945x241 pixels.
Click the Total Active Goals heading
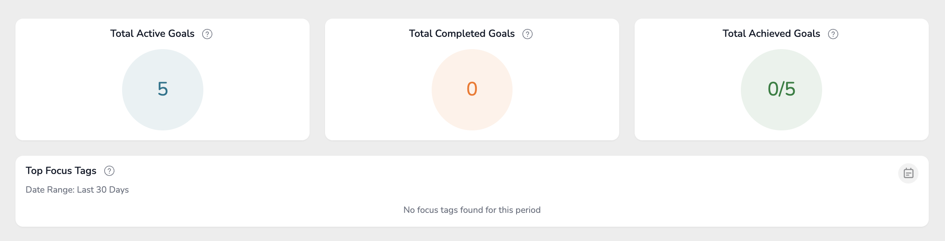152,34
